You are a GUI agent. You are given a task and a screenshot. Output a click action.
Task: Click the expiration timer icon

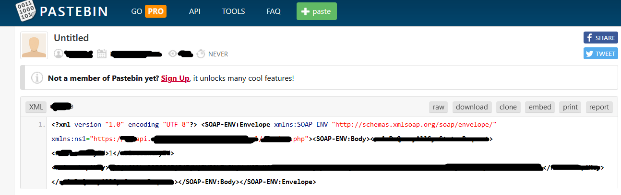pyautogui.click(x=201, y=54)
